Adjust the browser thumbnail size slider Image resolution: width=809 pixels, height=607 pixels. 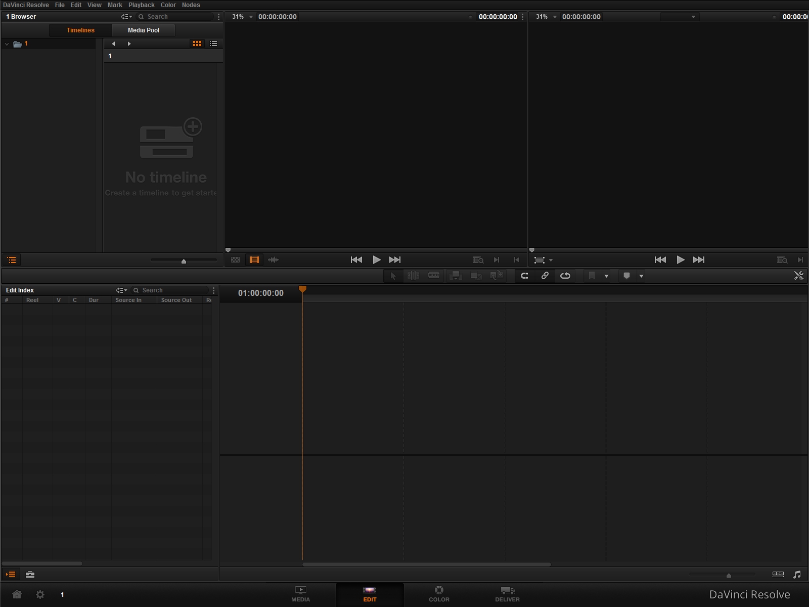pos(184,261)
